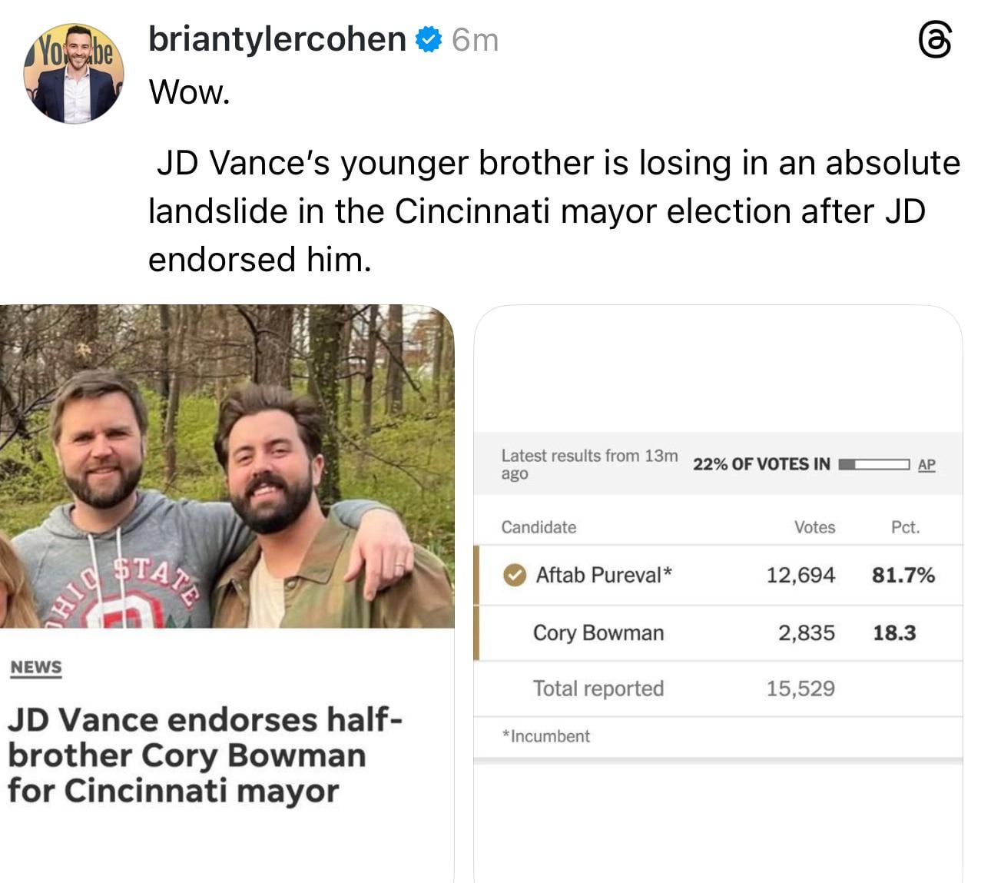Click the blue verified badge

click(429, 40)
